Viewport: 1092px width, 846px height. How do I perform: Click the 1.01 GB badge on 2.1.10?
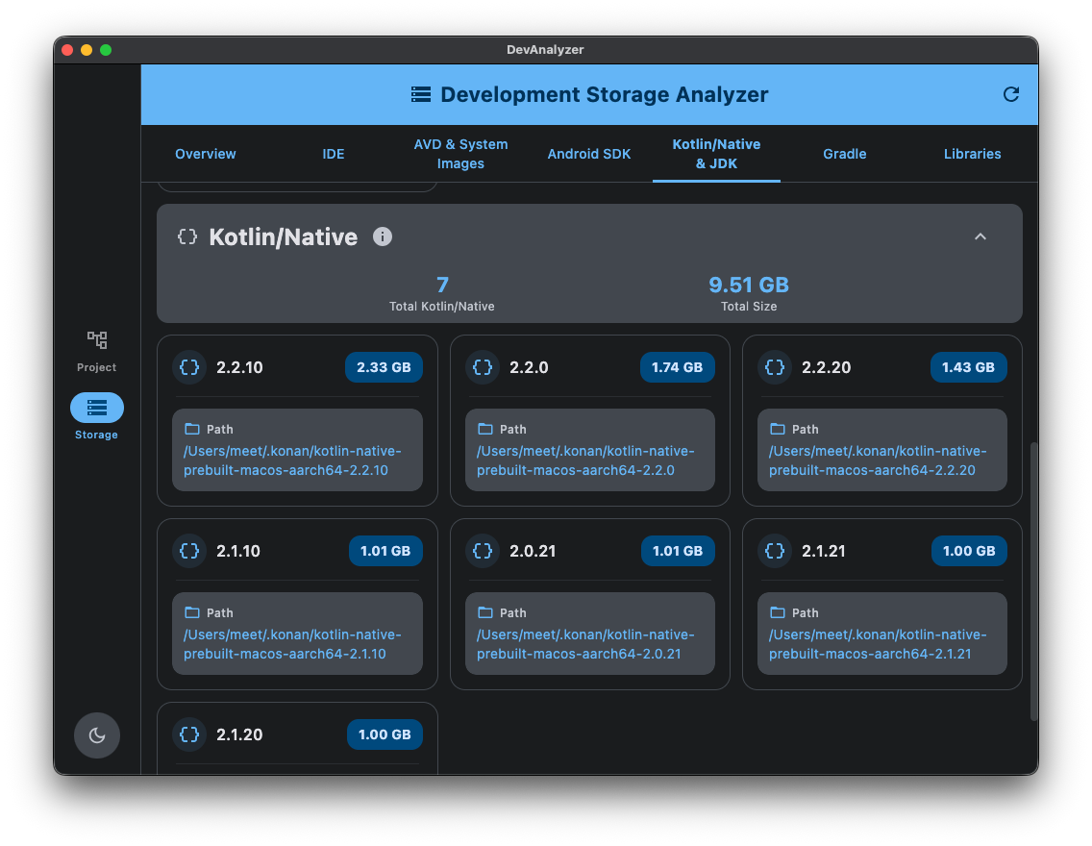(385, 551)
